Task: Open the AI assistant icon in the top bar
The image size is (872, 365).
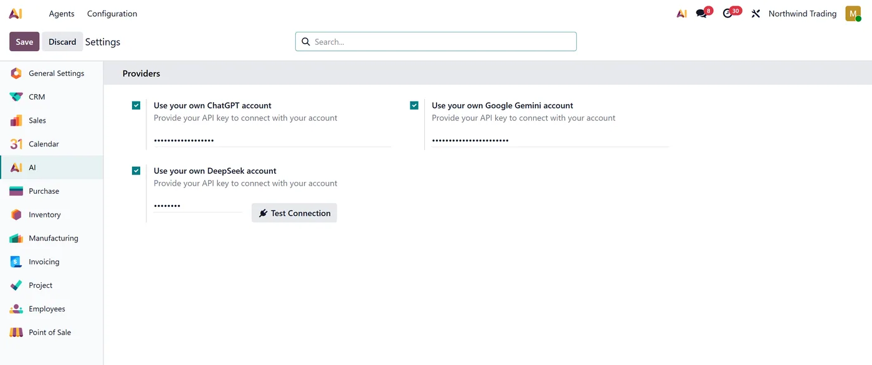Action: [682, 14]
